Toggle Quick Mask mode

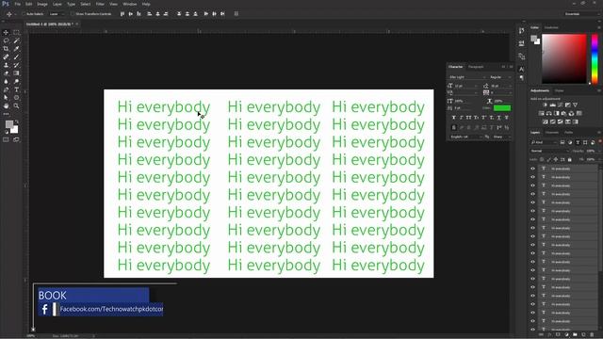coord(6,139)
